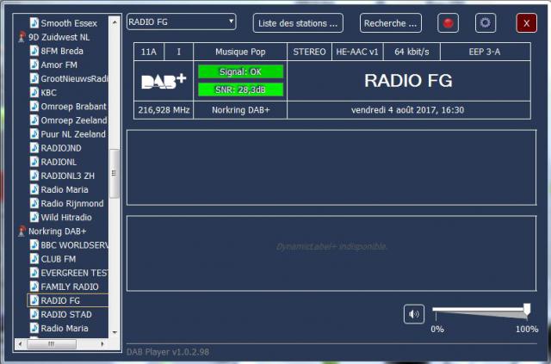Select EVERGREEN TEST station
The height and width of the screenshot is (364, 551).
(x=75, y=273)
